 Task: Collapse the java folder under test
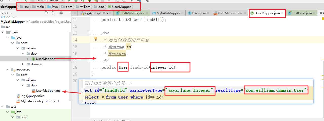point(8,112)
